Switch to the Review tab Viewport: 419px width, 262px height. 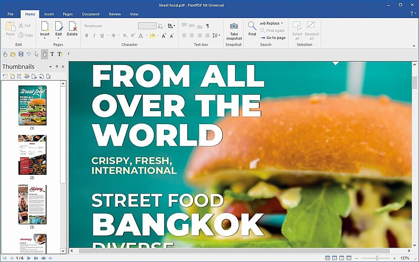(115, 14)
